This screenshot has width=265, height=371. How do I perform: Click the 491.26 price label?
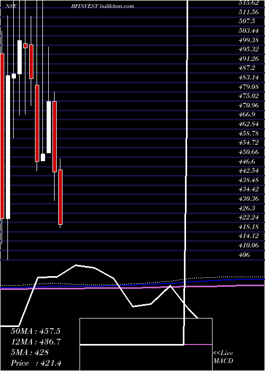(249, 59)
